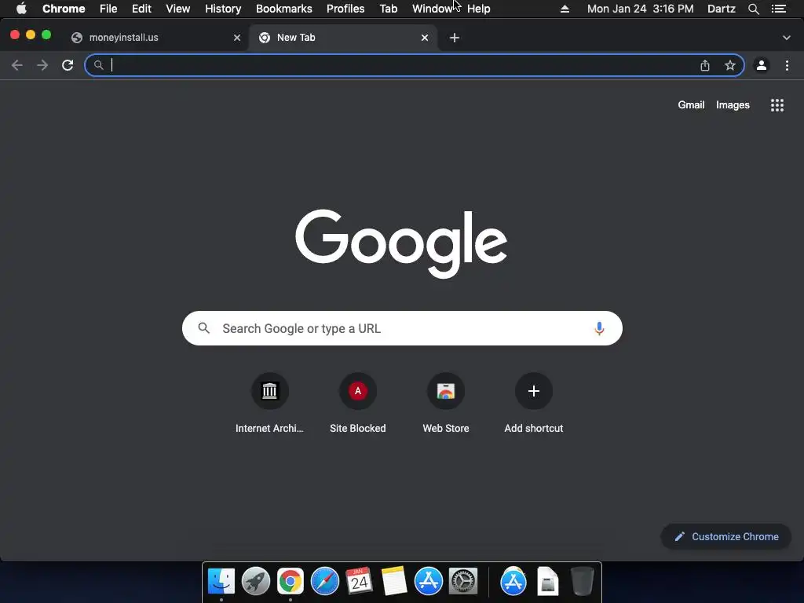804x603 pixels.
Task: Open the Internet Archive shortcut
Action: click(270, 404)
